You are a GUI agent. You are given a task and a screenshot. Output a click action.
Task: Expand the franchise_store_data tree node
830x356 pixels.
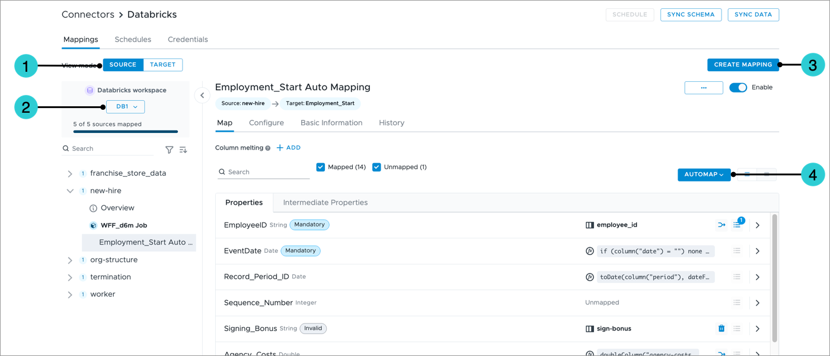coord(70,174)
